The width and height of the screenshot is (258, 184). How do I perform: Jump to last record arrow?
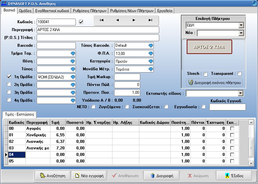click(x=150, y=20)
